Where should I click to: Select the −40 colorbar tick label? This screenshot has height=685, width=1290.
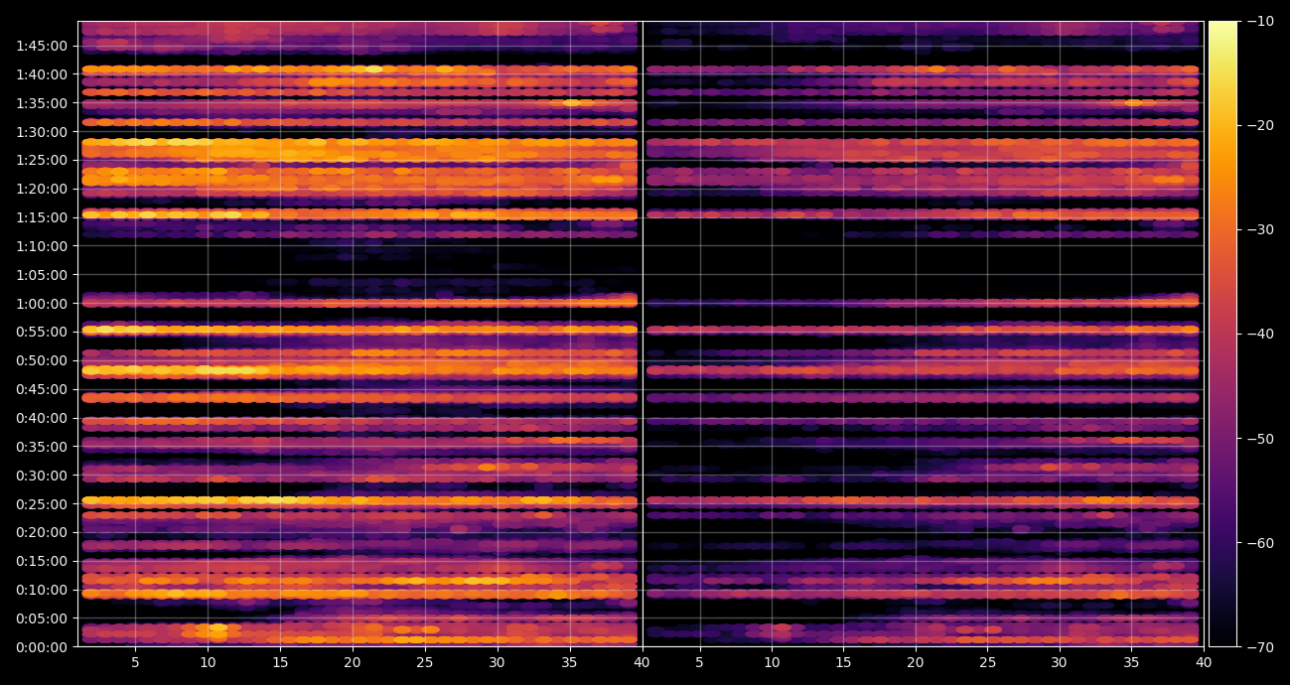tap(1261, 334)
